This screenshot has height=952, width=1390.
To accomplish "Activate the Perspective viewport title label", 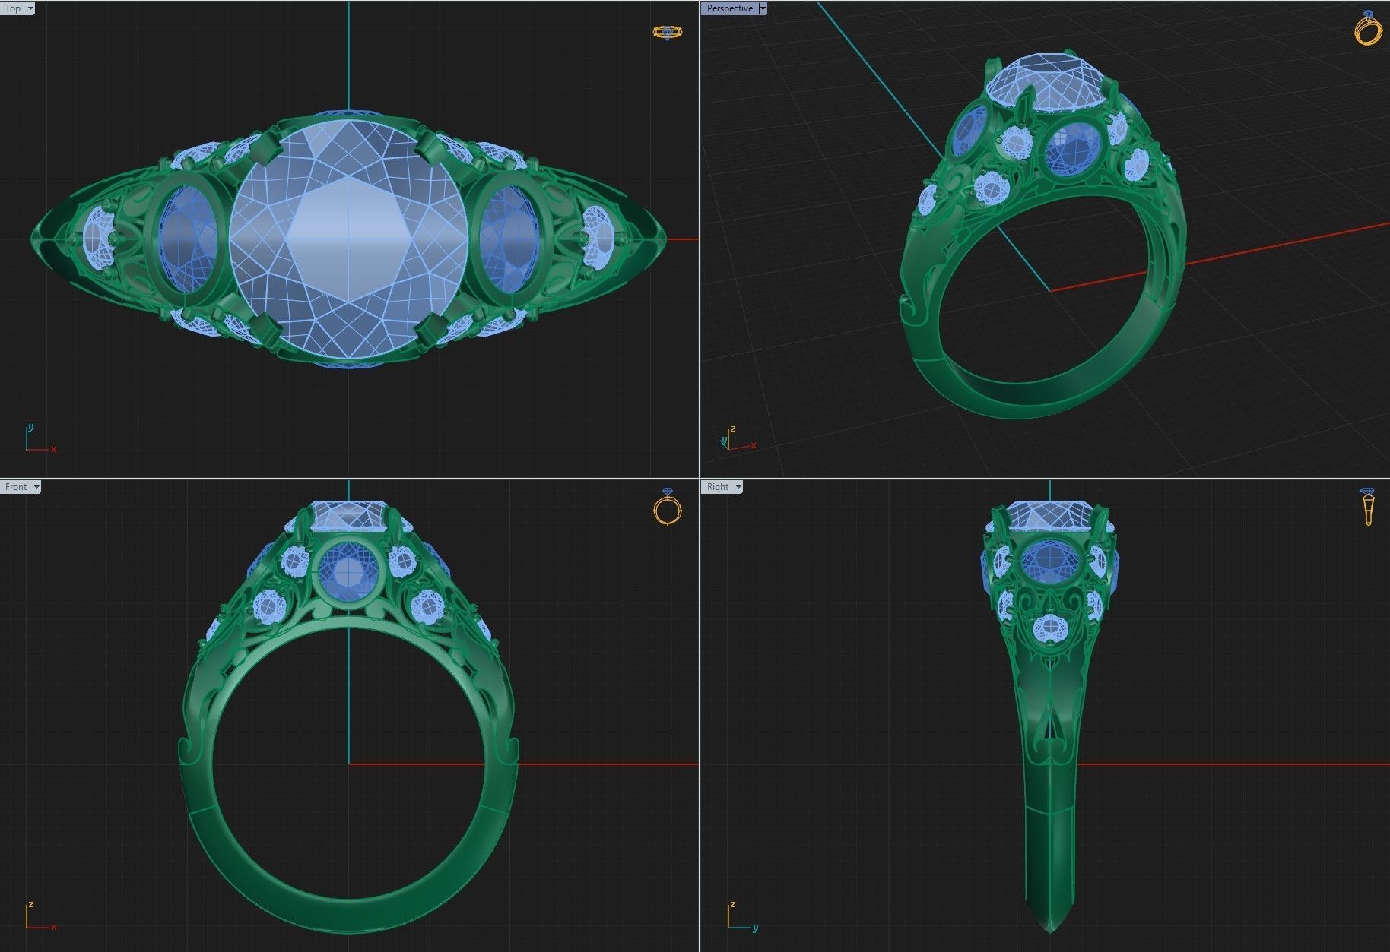I will [x=729, y=8].
